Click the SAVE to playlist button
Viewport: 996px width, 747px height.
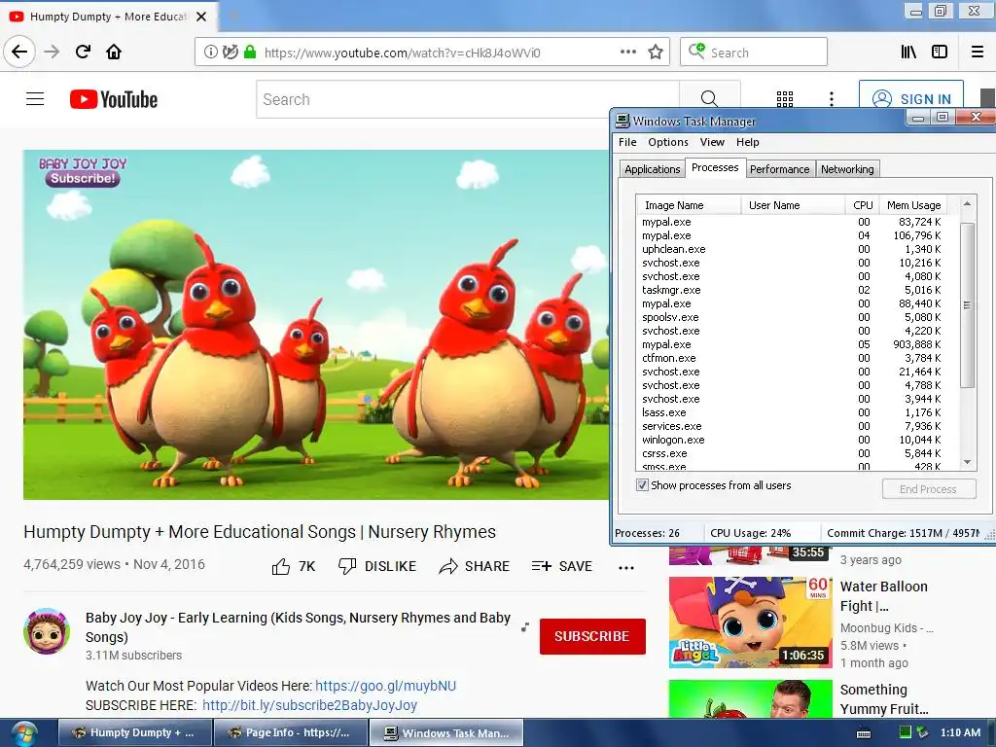pos(562,566)
